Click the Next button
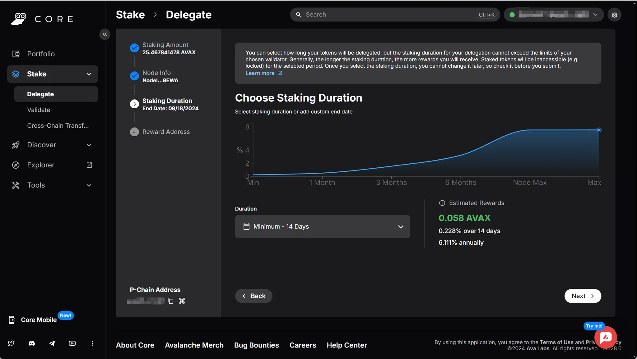This screenshot has height=359, width=637. [583, 296]
